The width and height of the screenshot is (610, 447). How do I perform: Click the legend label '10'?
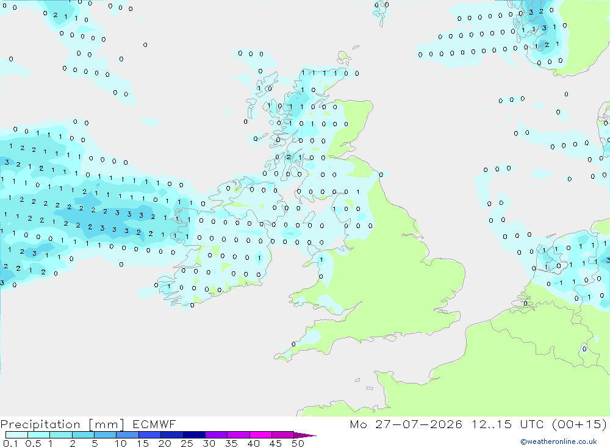(x=121, y=443)
